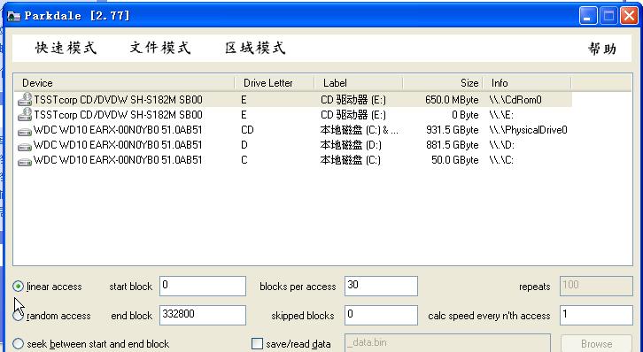Image resolution: width=643 pixels, height=352 pixels.
Task: Click hard disk icon for 881.5 GByte row
Action: click(x=25, y=147)
